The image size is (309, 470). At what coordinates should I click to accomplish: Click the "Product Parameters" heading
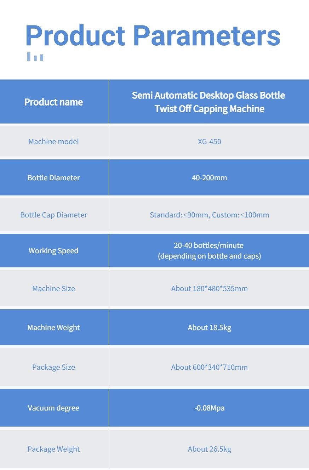pyautogui.click(x=153, y=35)
